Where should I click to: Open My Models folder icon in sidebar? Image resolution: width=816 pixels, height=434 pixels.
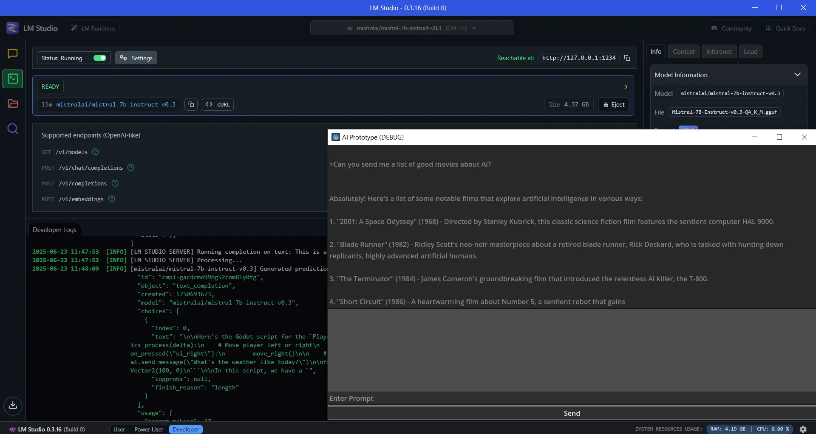tap(13, 104)
